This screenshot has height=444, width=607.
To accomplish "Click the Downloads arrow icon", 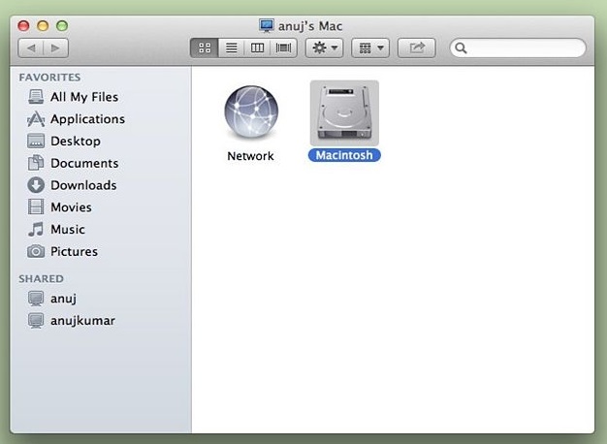I will coord(36,185).
